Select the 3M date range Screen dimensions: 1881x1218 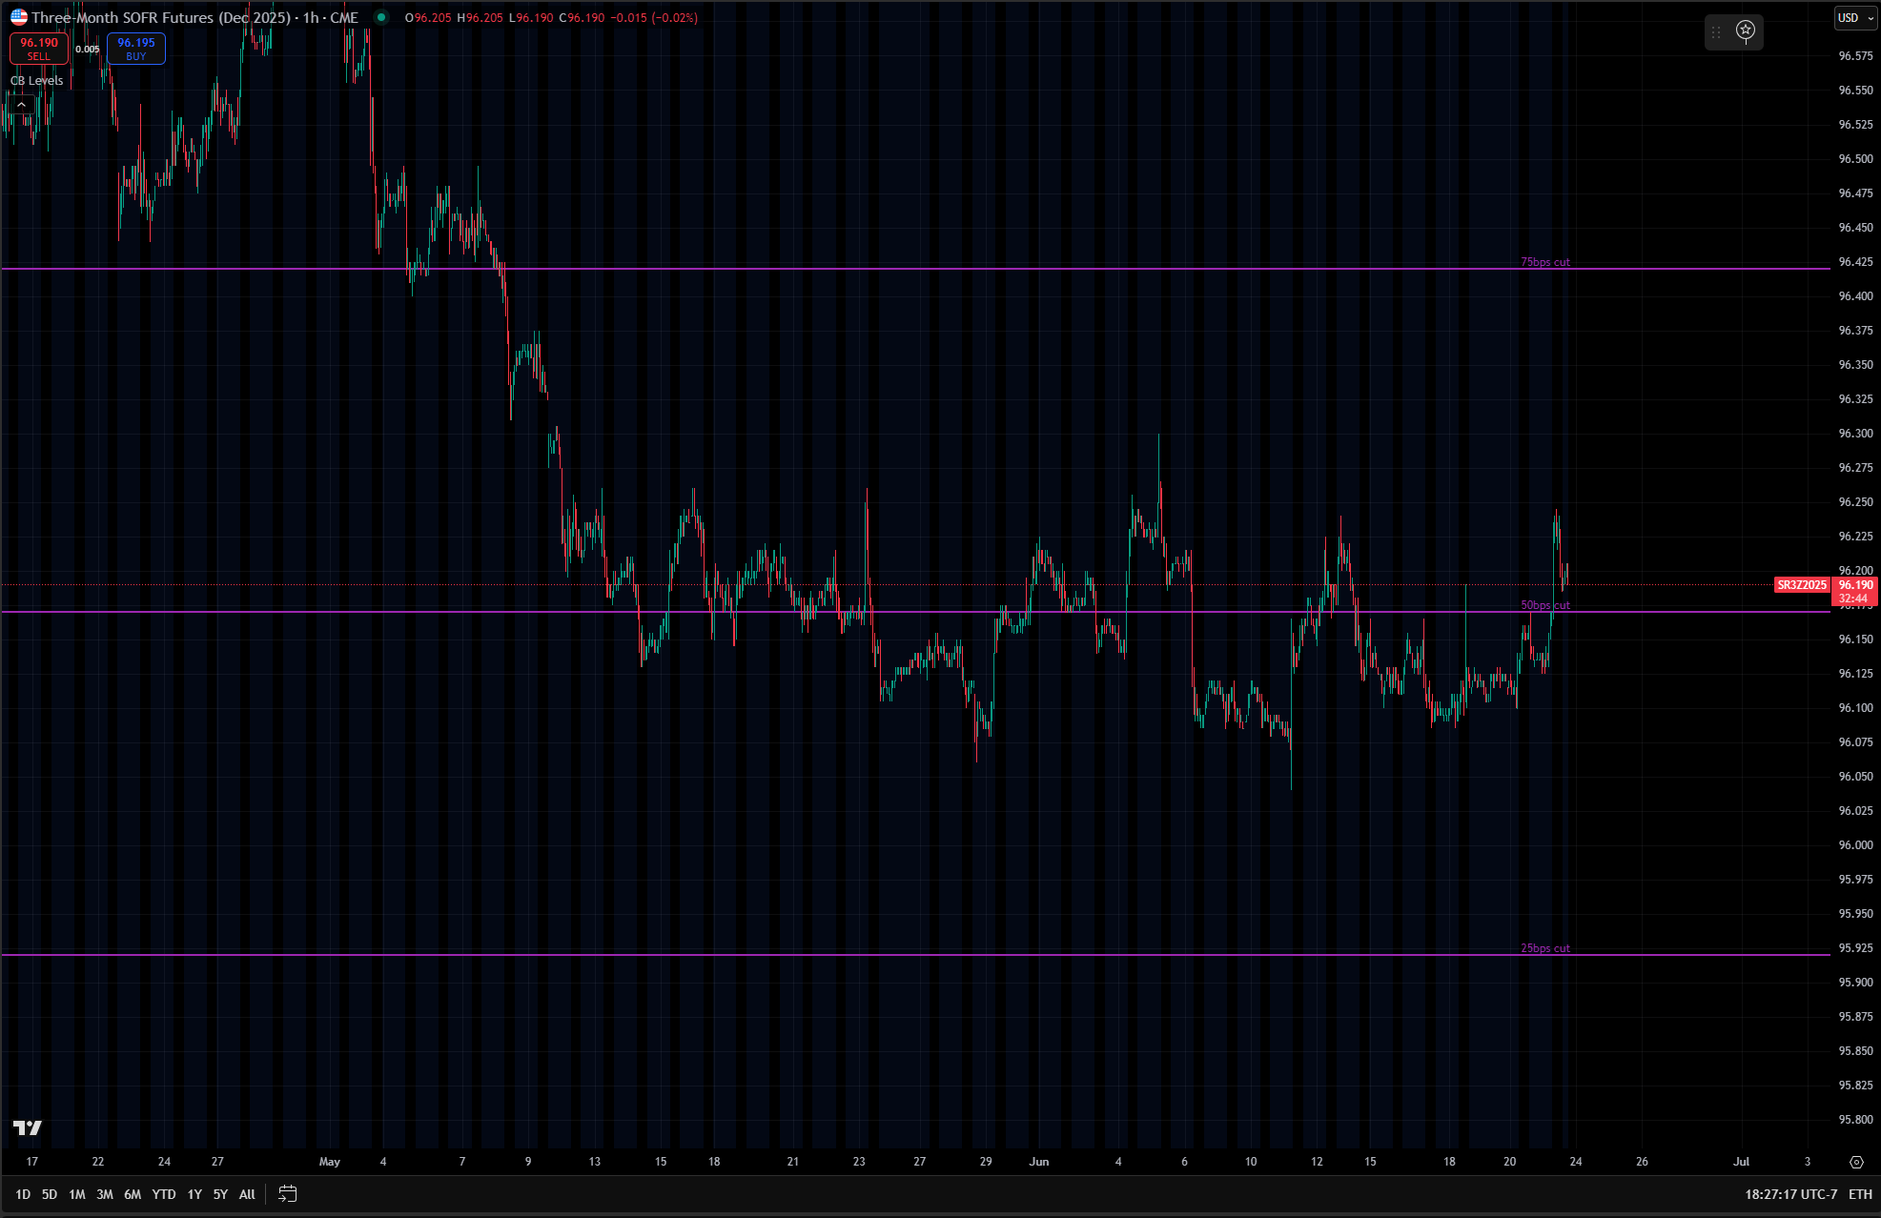pos(105,1194)
